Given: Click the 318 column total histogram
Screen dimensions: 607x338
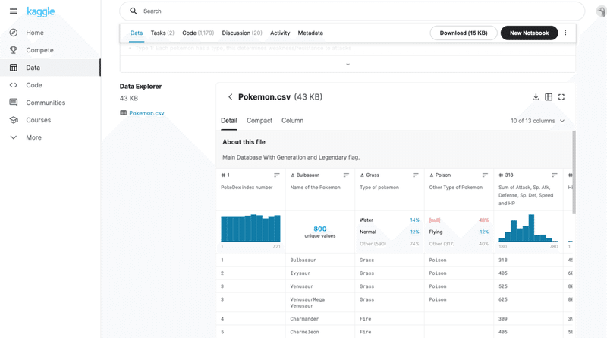Looking at the screenshot, I should [528, 229].
